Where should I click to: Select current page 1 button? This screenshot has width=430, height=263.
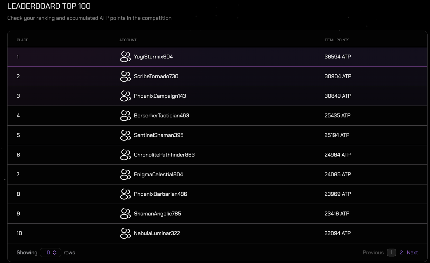tap(391, 253)
